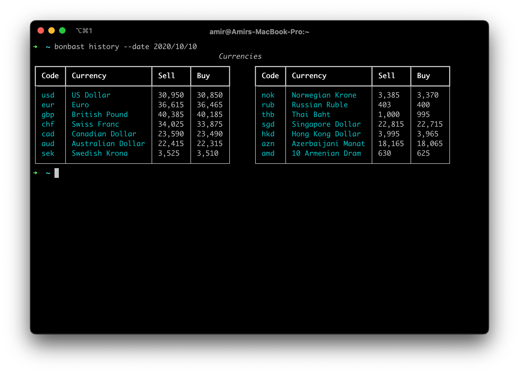Click the yellow minimize window button
Screen dimensions: 519x374
(x=52, y=30)
